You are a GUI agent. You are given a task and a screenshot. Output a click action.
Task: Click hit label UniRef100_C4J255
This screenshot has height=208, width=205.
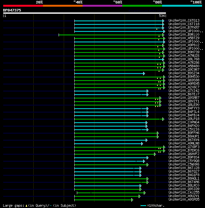click(x=184, y=192)
